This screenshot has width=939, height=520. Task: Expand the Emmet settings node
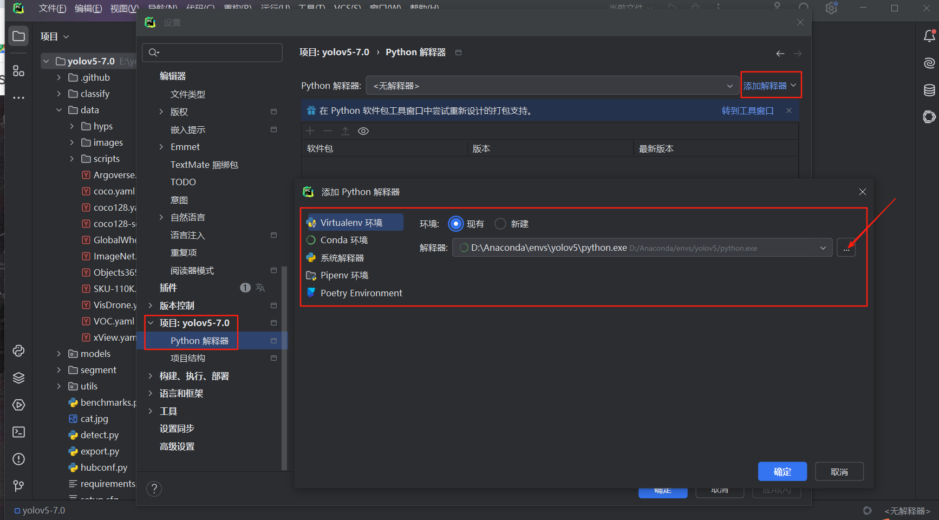point(161,147)
